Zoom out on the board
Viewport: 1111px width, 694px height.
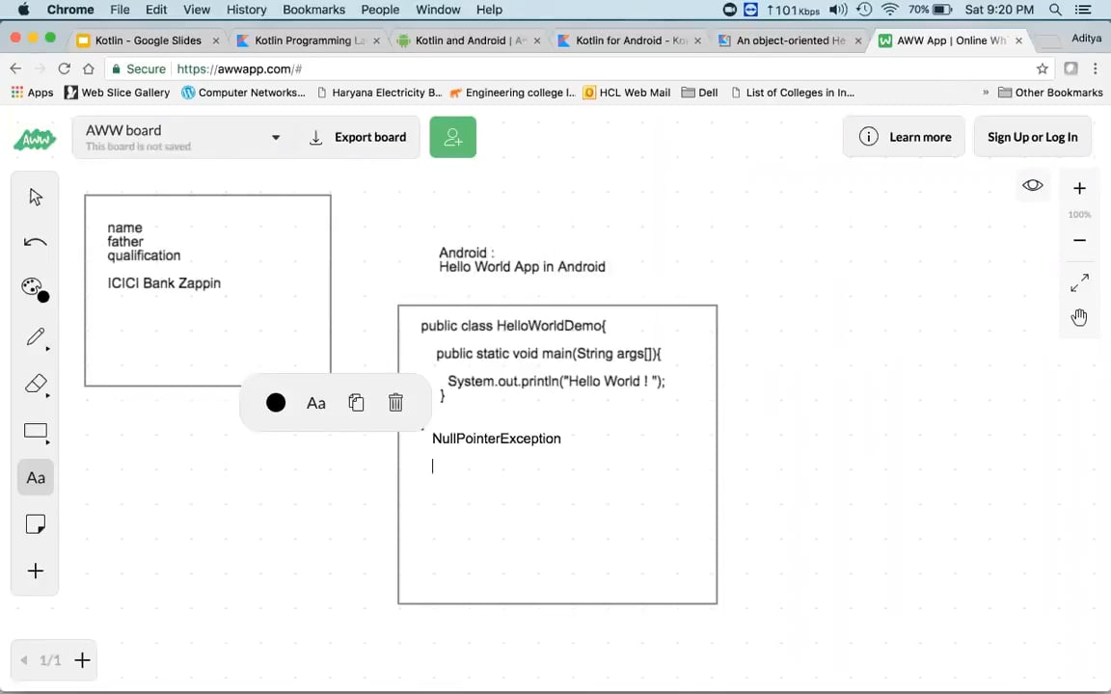pyautogui.click(x=1079, y=240)
